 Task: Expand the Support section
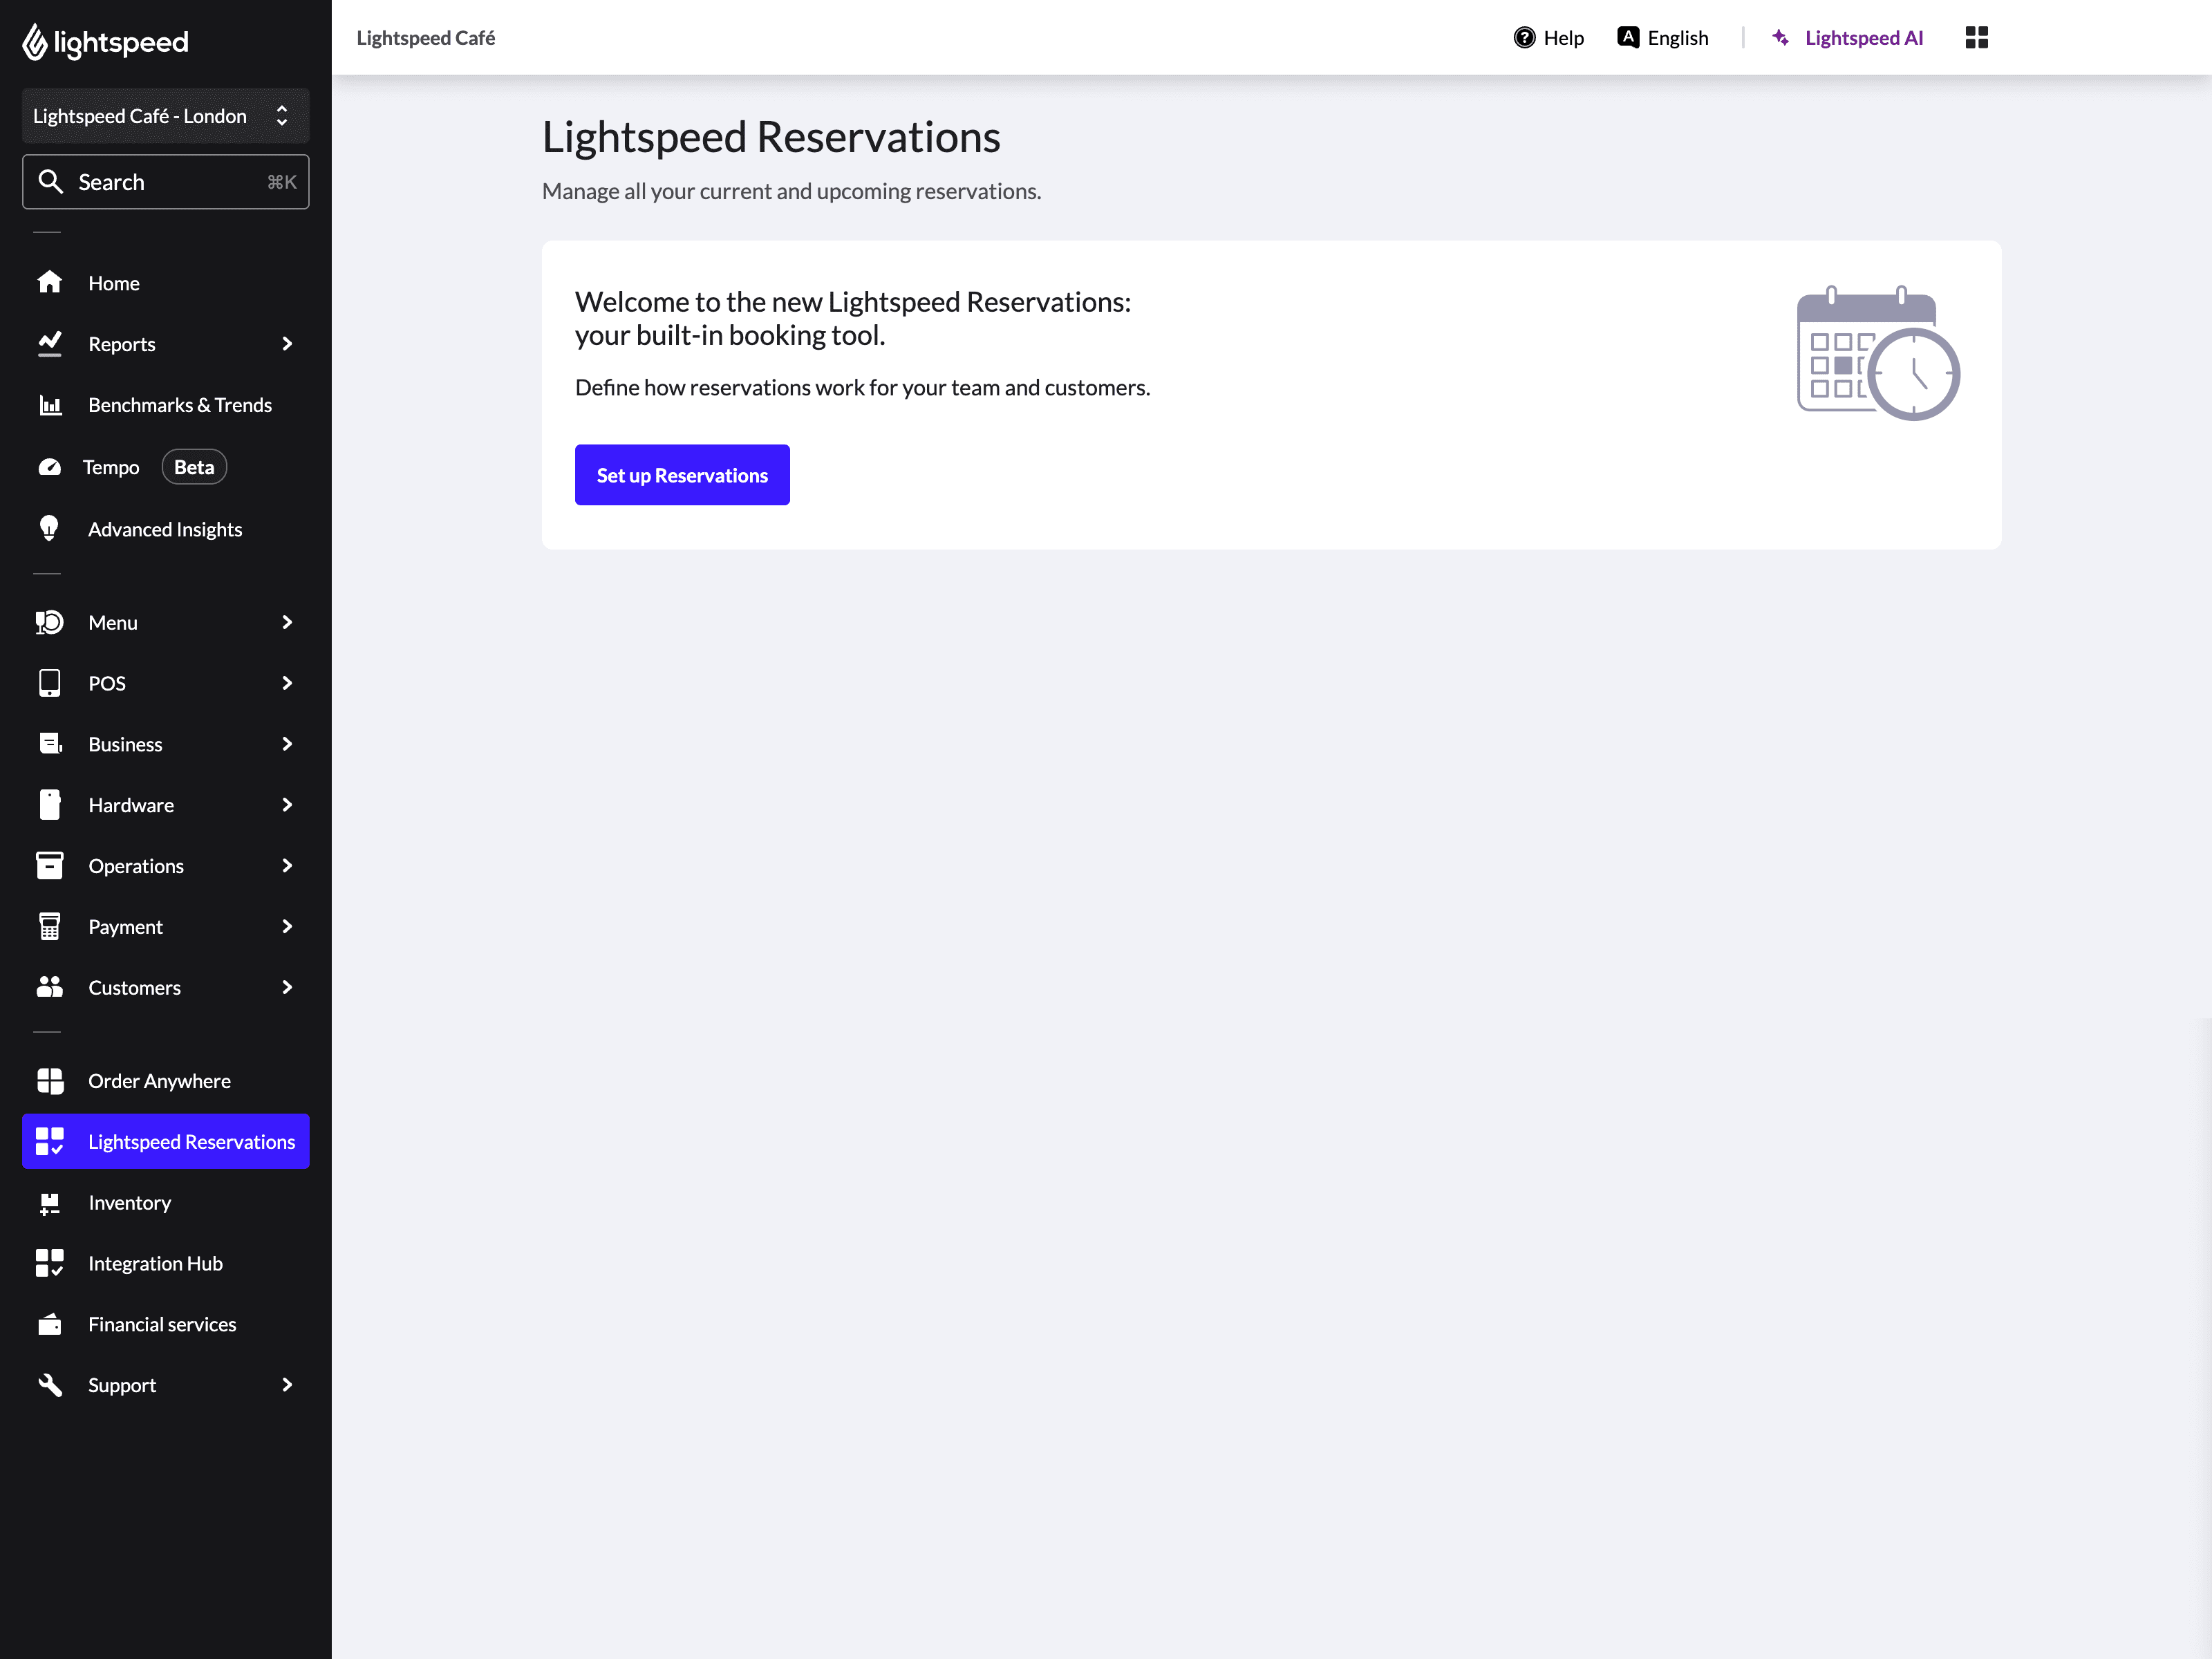(x=287, y=1385)
